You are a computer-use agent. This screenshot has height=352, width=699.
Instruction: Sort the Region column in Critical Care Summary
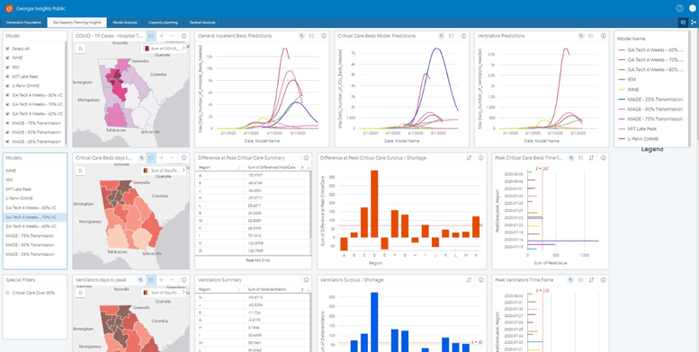click(239, 167)
